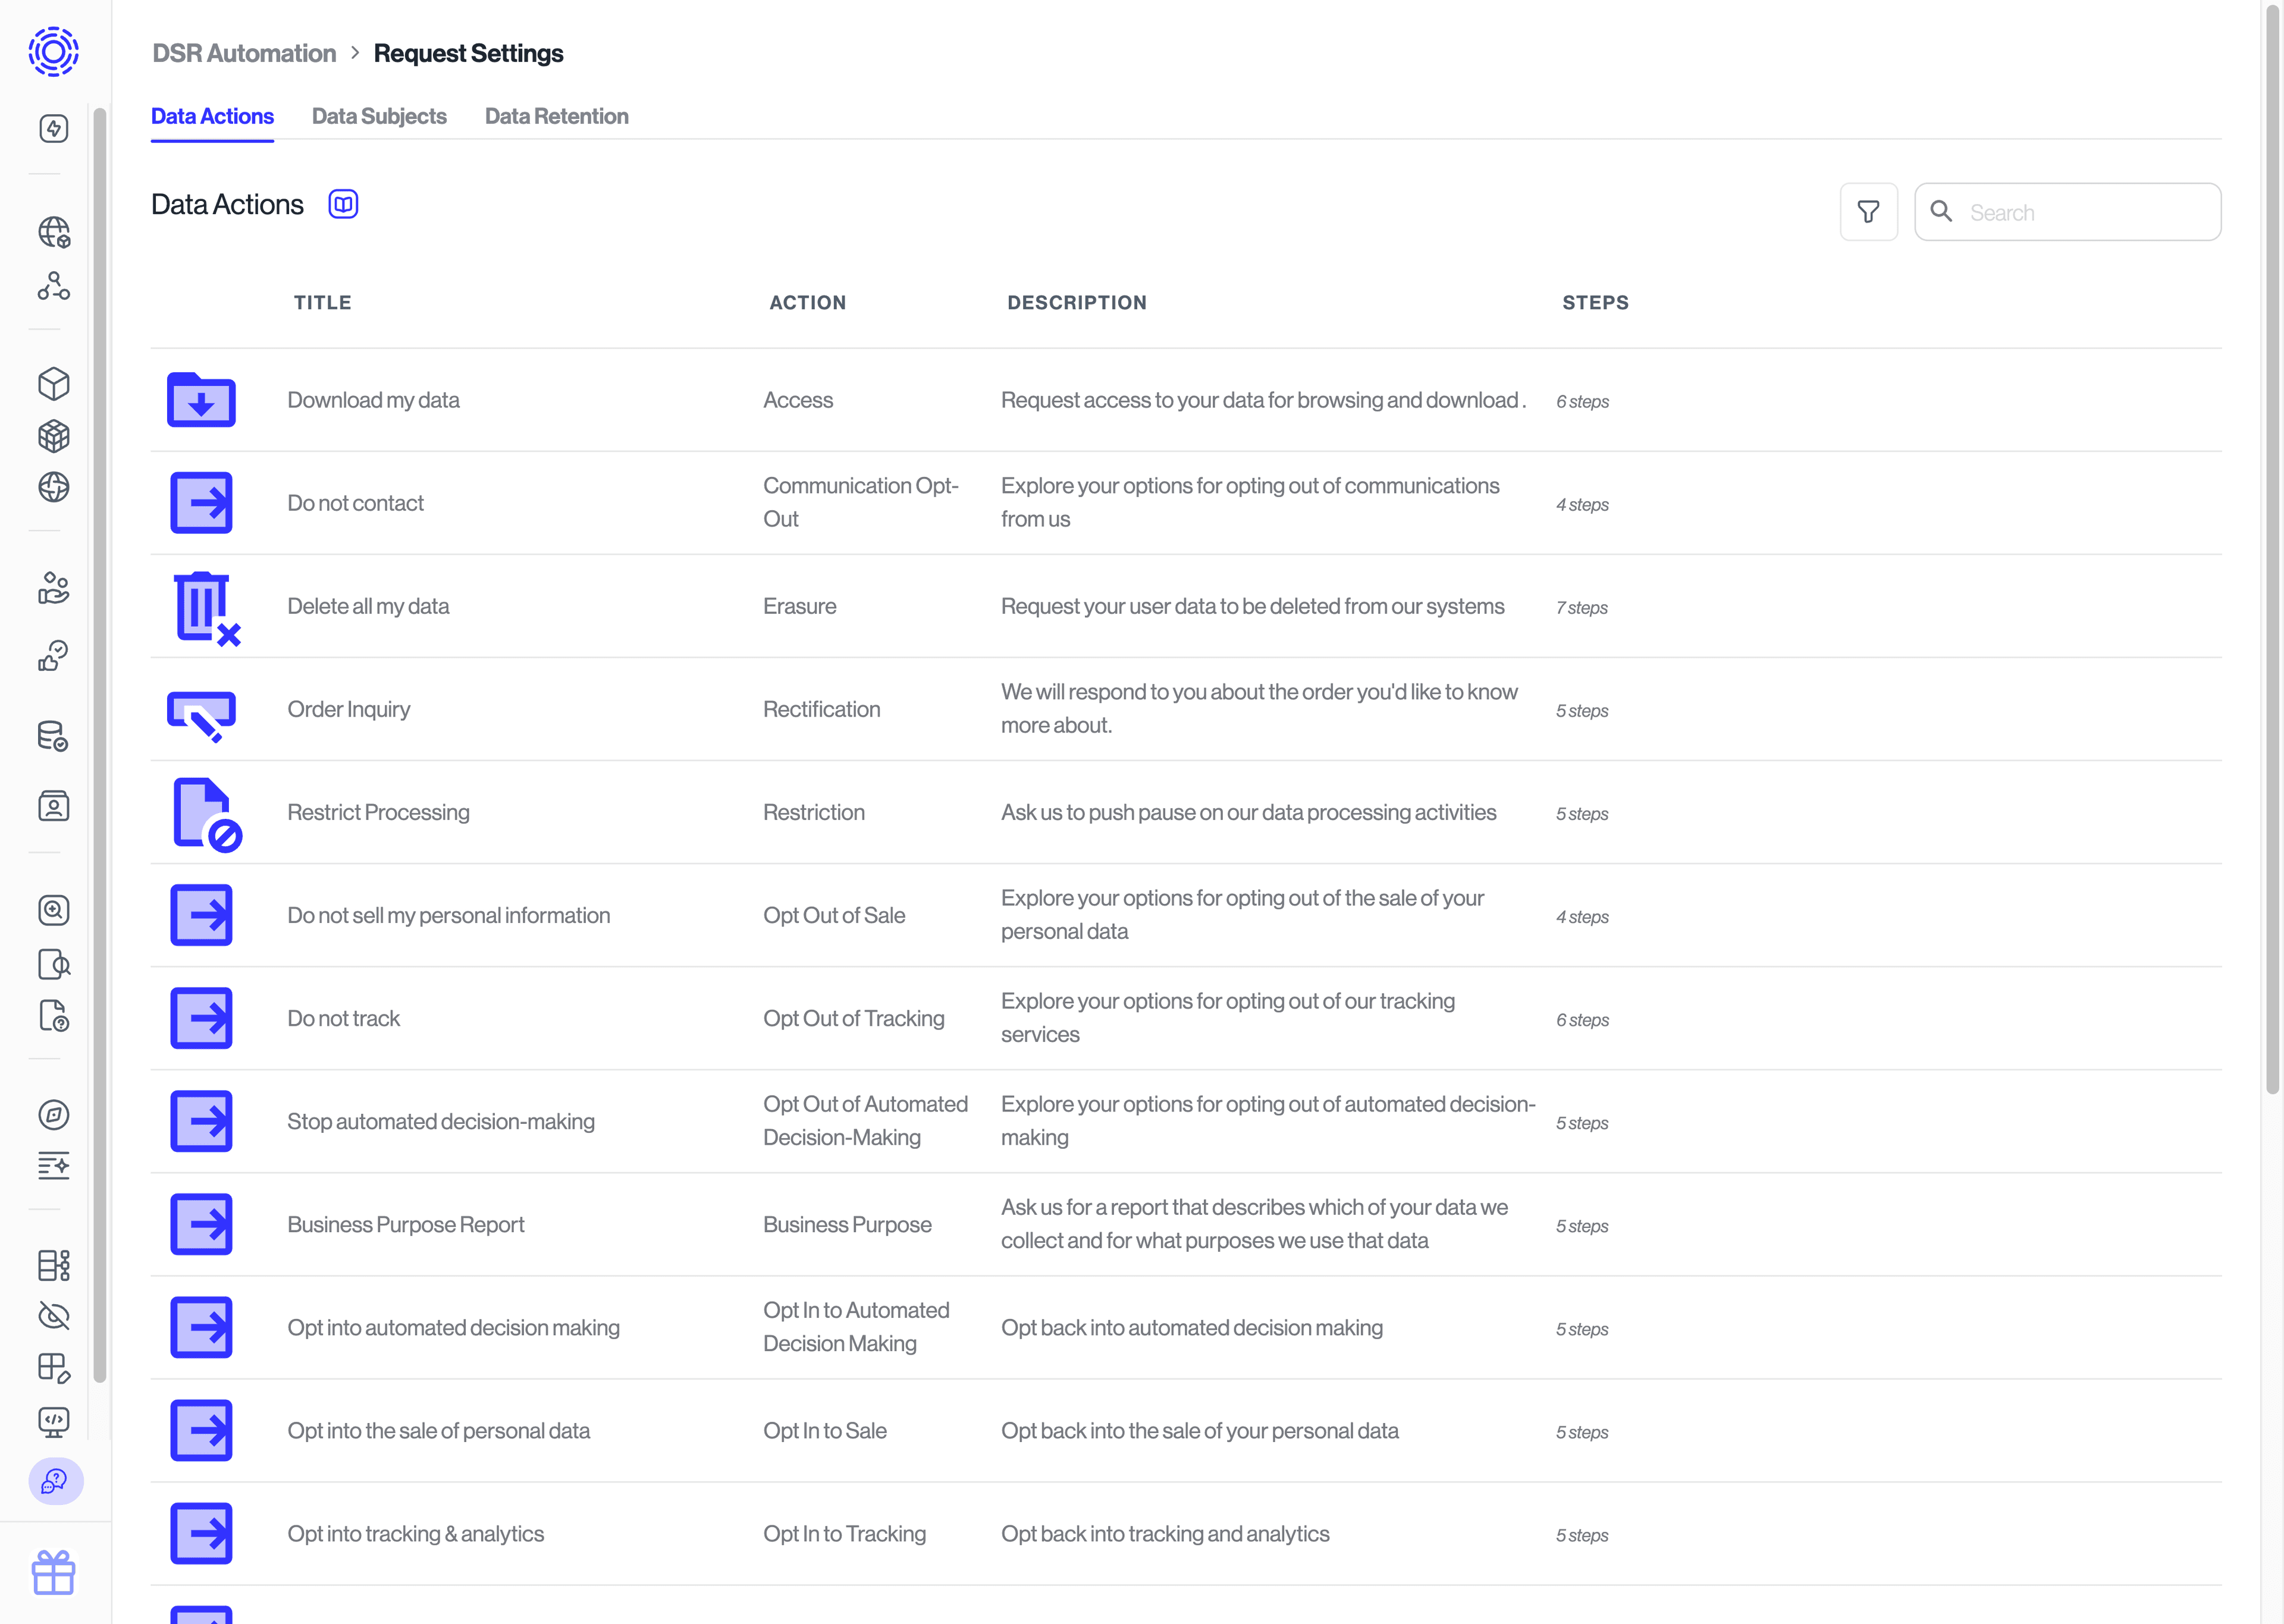Select the cube/package sidebar icon

point(53,383)
